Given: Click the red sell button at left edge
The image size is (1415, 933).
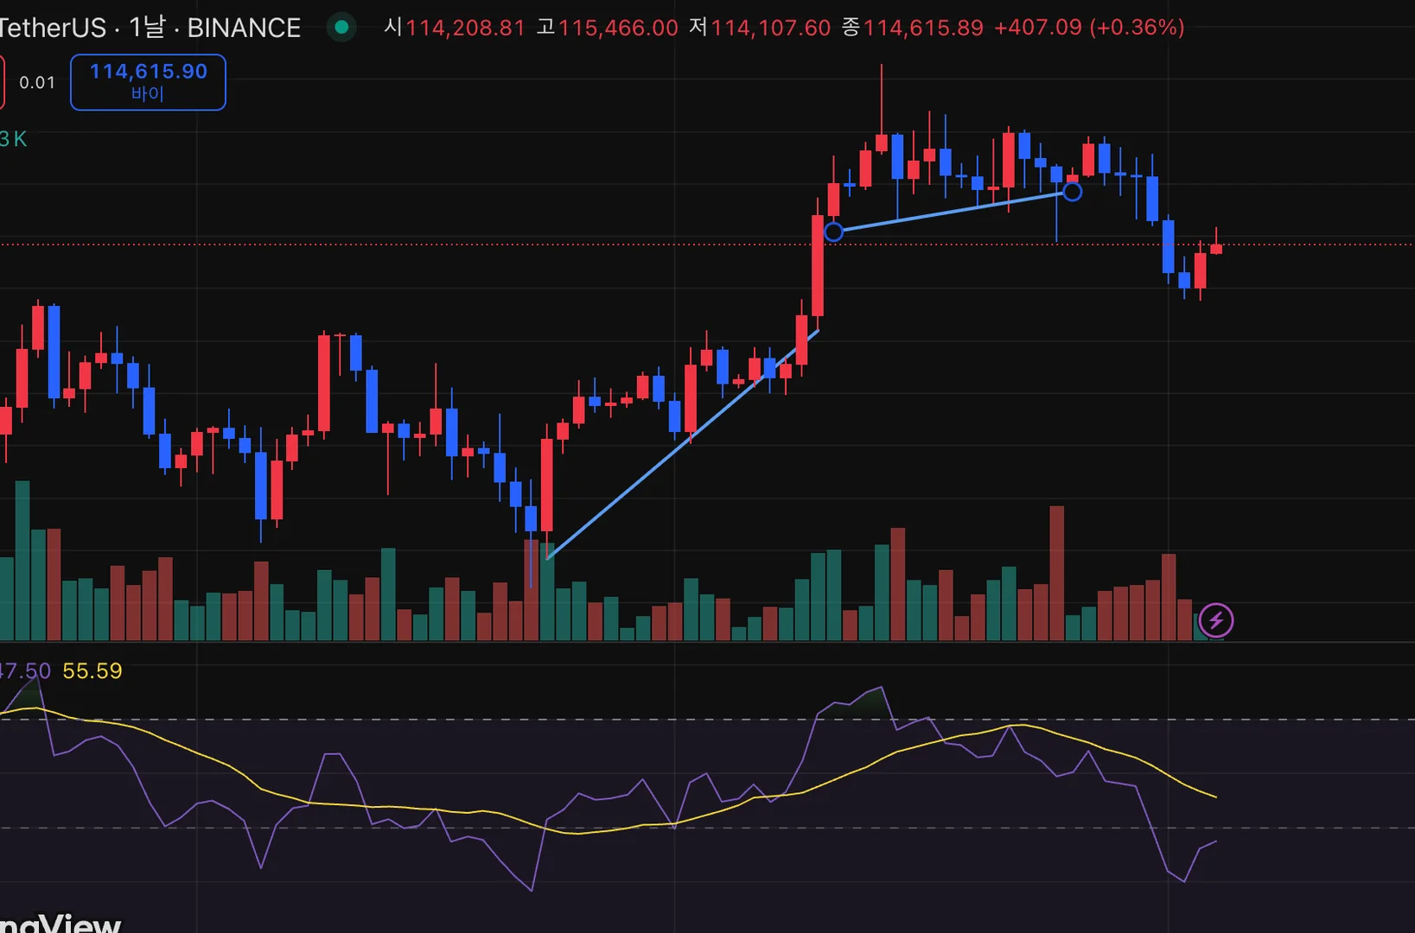Looking at the screenshot, I should point(2,82).
